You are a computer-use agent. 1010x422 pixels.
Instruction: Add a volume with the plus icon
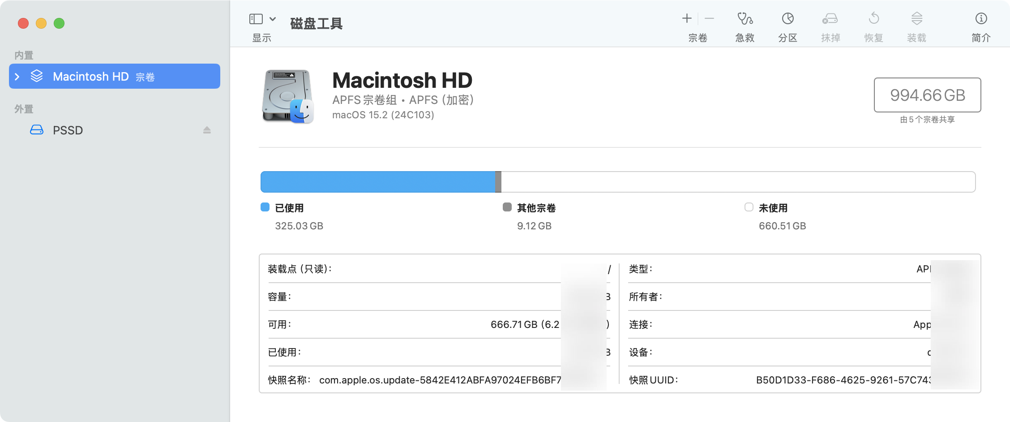point(686,18)
